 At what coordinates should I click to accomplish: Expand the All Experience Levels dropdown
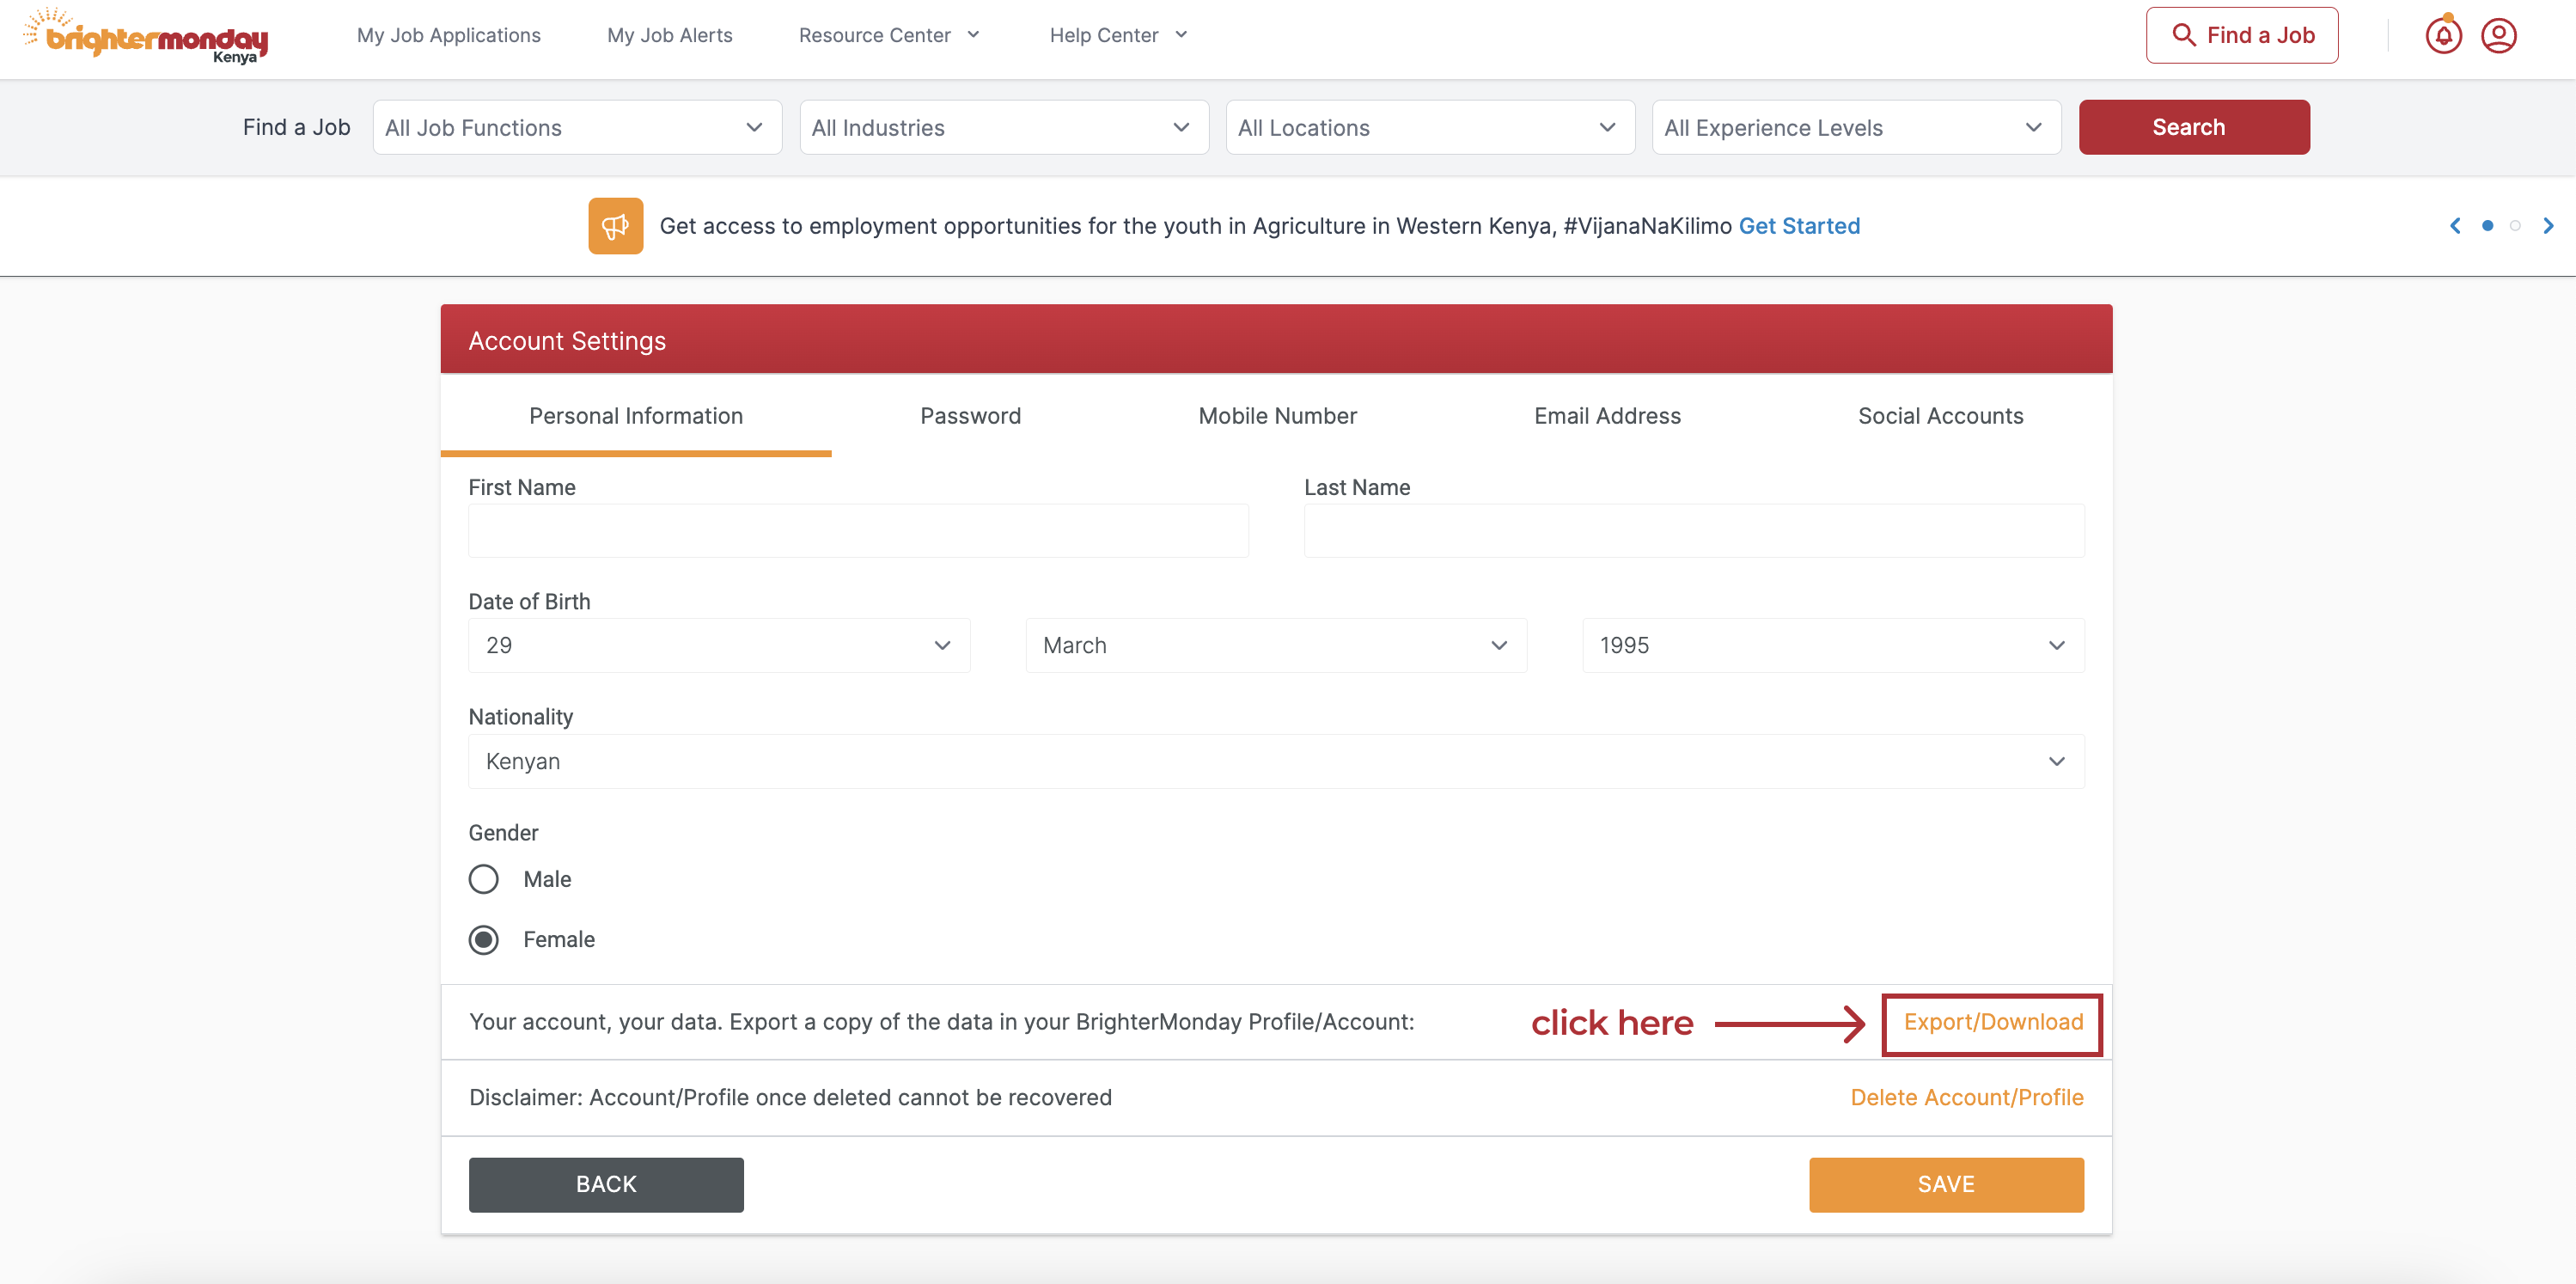1856,127
